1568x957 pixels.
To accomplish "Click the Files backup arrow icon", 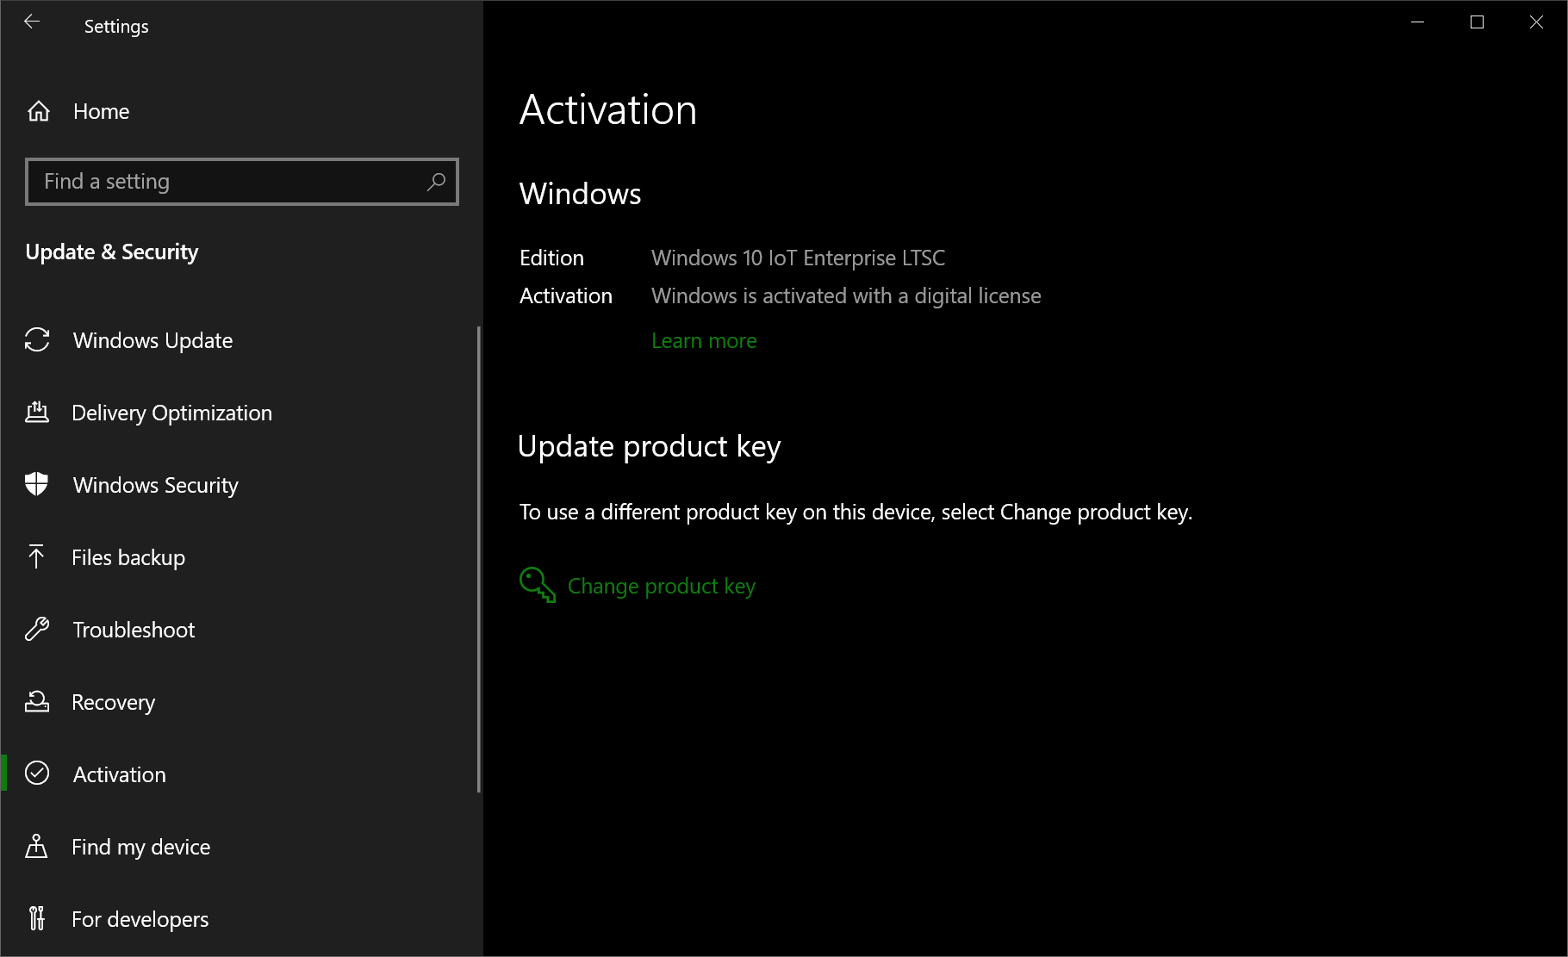I will 36,557.
